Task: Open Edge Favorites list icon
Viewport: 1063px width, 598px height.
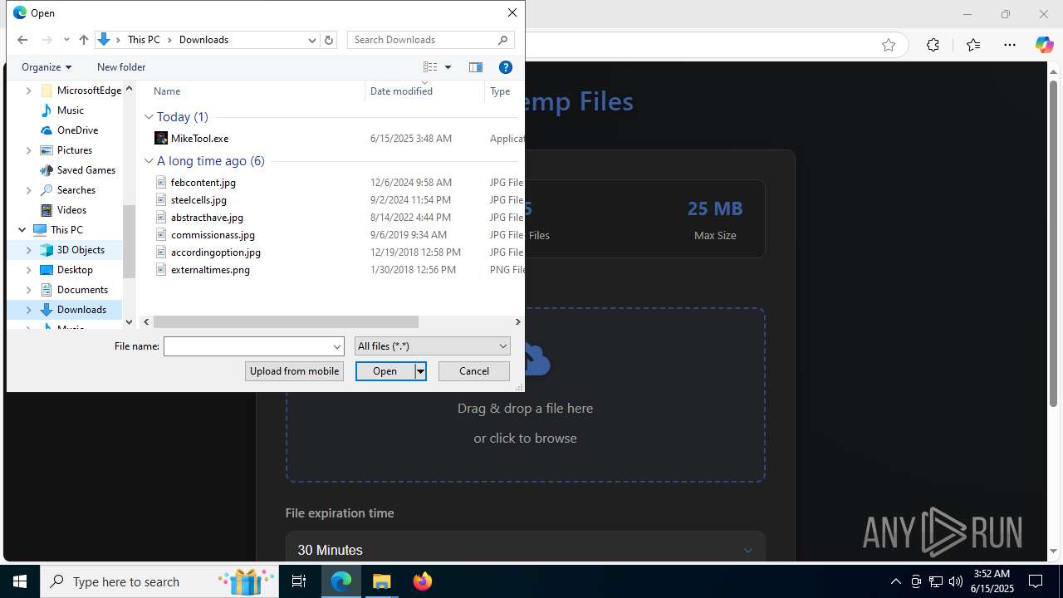Action: (x=973, y=46)
